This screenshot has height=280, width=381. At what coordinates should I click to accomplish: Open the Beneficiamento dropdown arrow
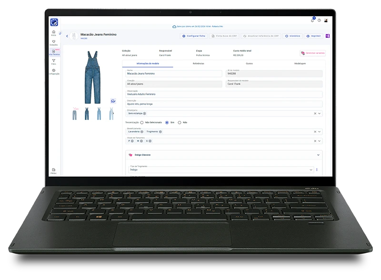pyautogui.click(x=319, y=132)
